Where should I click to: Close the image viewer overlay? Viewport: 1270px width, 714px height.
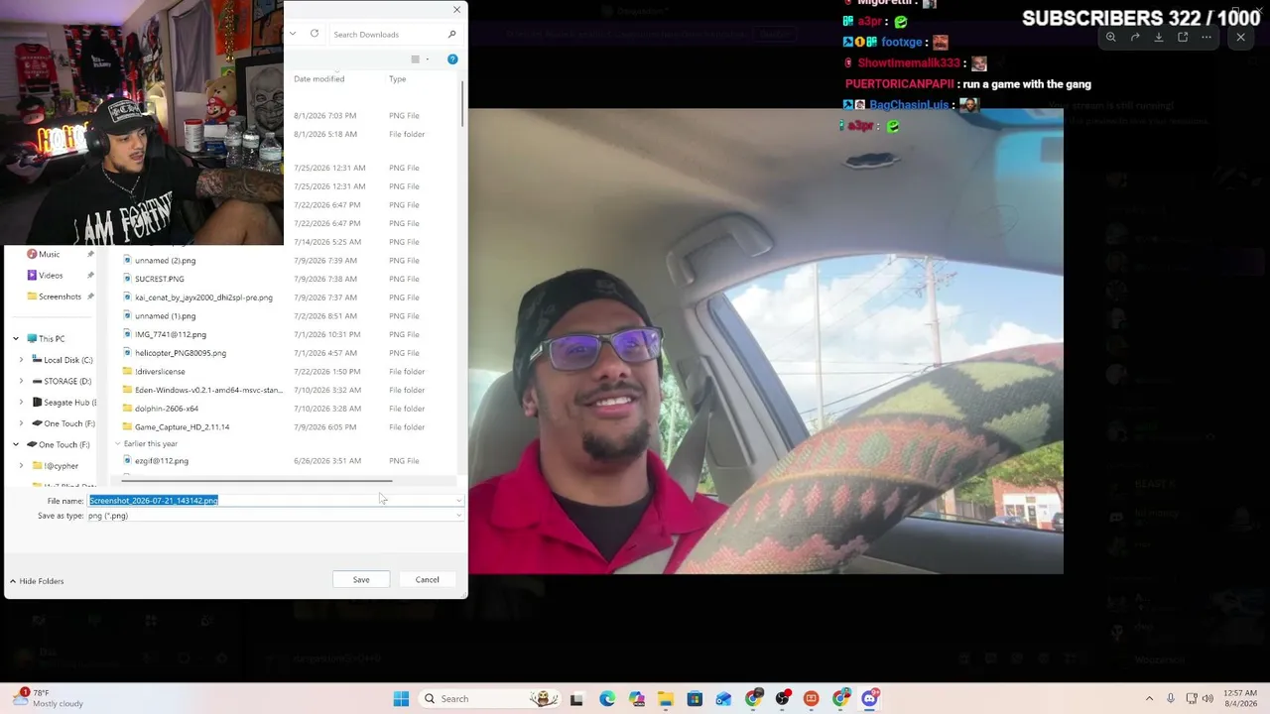[x=1240, y=38]
